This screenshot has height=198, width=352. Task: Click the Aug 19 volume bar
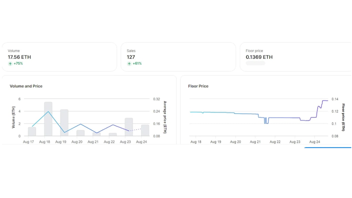(x=64, y=123)
